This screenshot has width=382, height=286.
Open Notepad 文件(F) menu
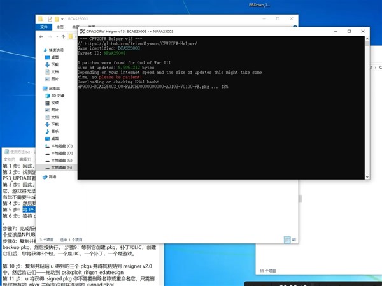(10, 159)
